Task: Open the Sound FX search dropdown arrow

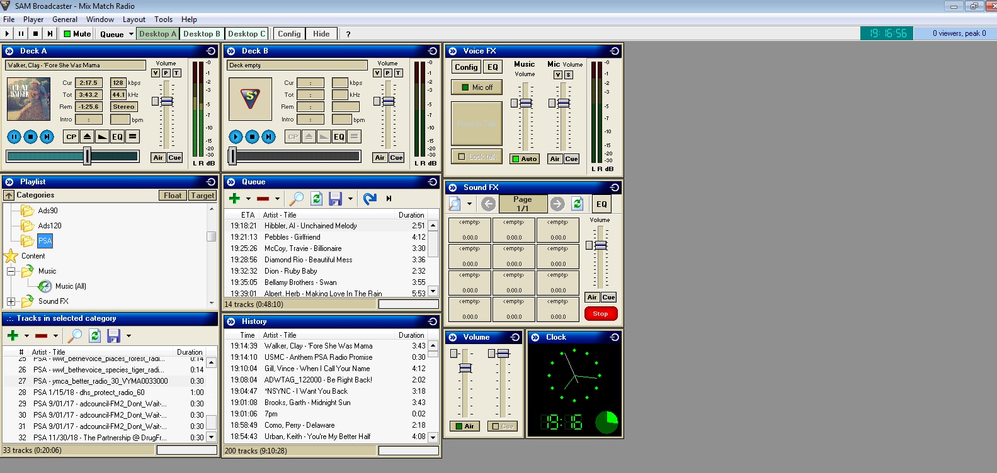Action: [469, 204]
